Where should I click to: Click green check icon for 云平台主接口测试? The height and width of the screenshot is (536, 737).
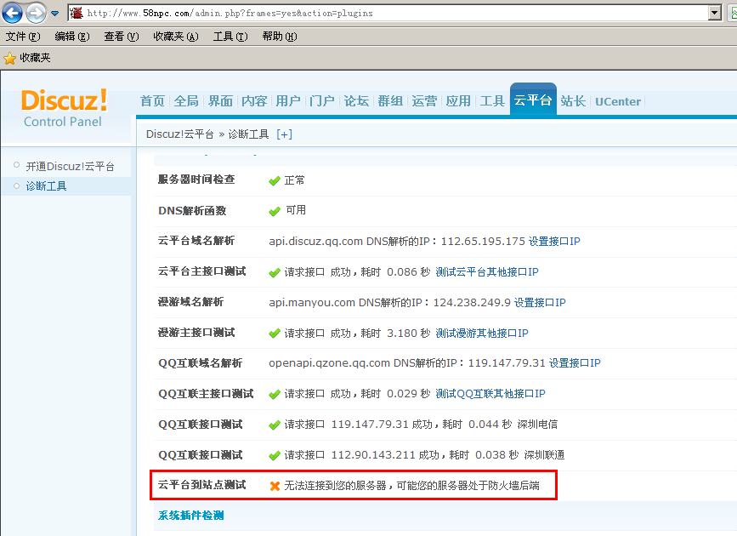click(x=275, y=273)
